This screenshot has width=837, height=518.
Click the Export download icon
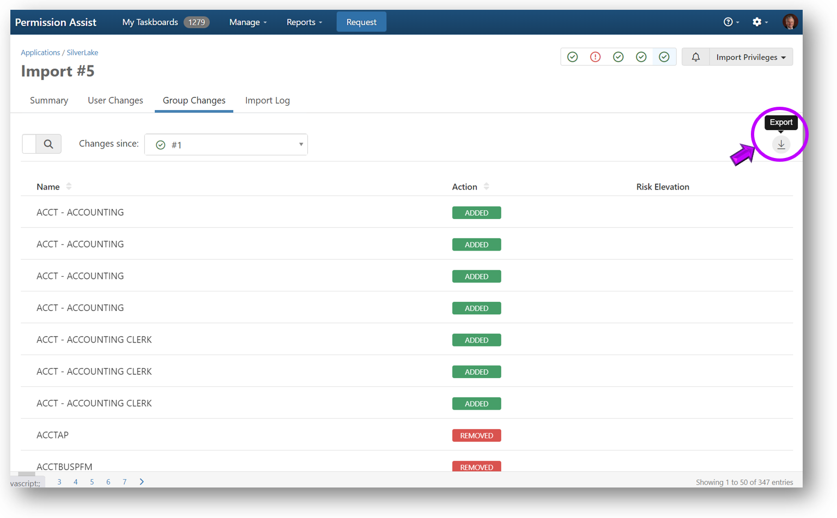[x=780, y=144]
